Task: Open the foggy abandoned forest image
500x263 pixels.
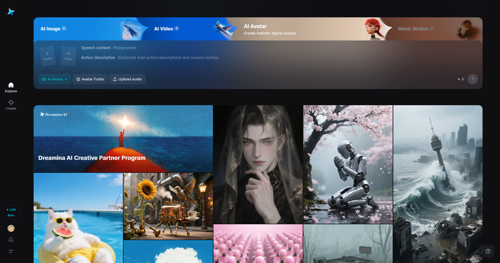Action: [x=348, y=244]
